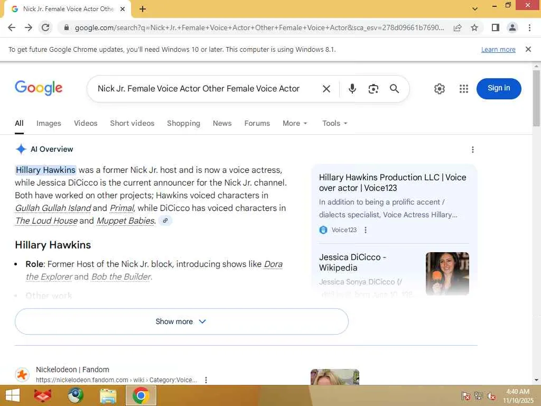The width and height of the screenshot is (541, 406).
Task: Open tab search chevron in title bar
Action: point(475,9)
